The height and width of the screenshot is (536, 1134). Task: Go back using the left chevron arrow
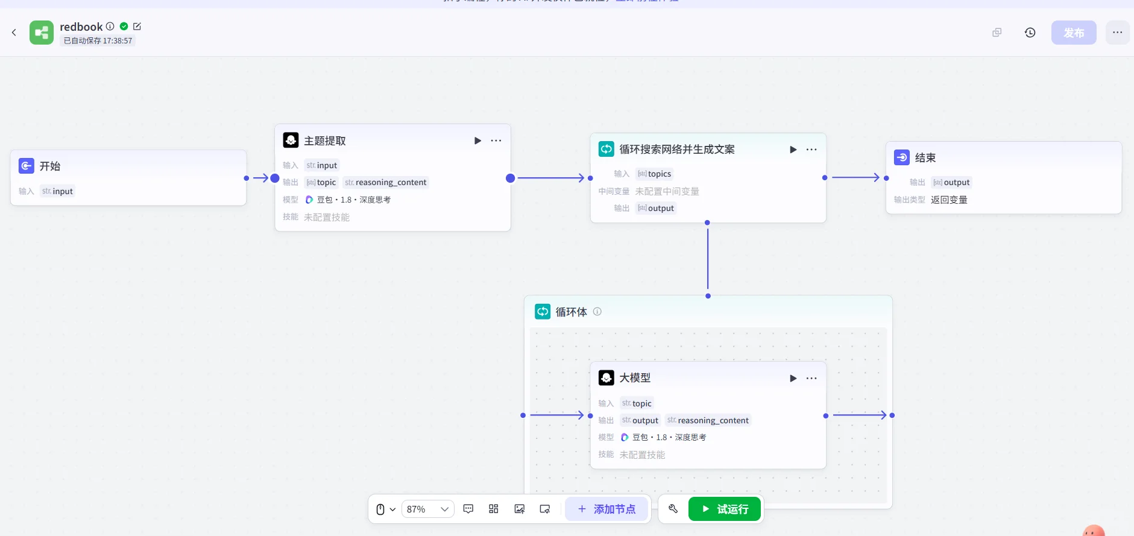pyautogui.click(x=14, y=33)
